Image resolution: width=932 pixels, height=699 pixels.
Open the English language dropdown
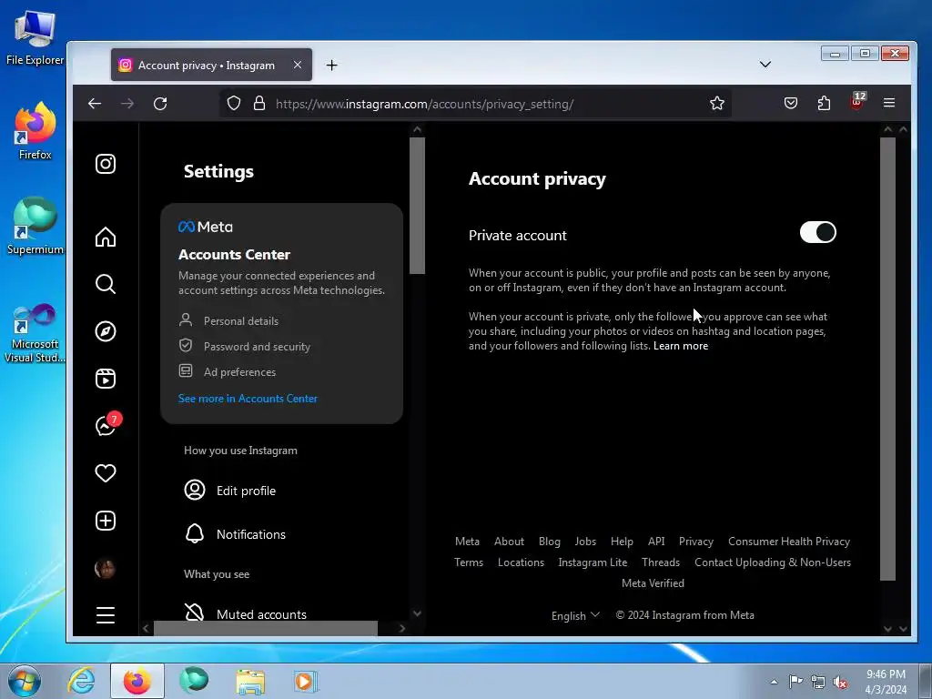coord(575,616)
